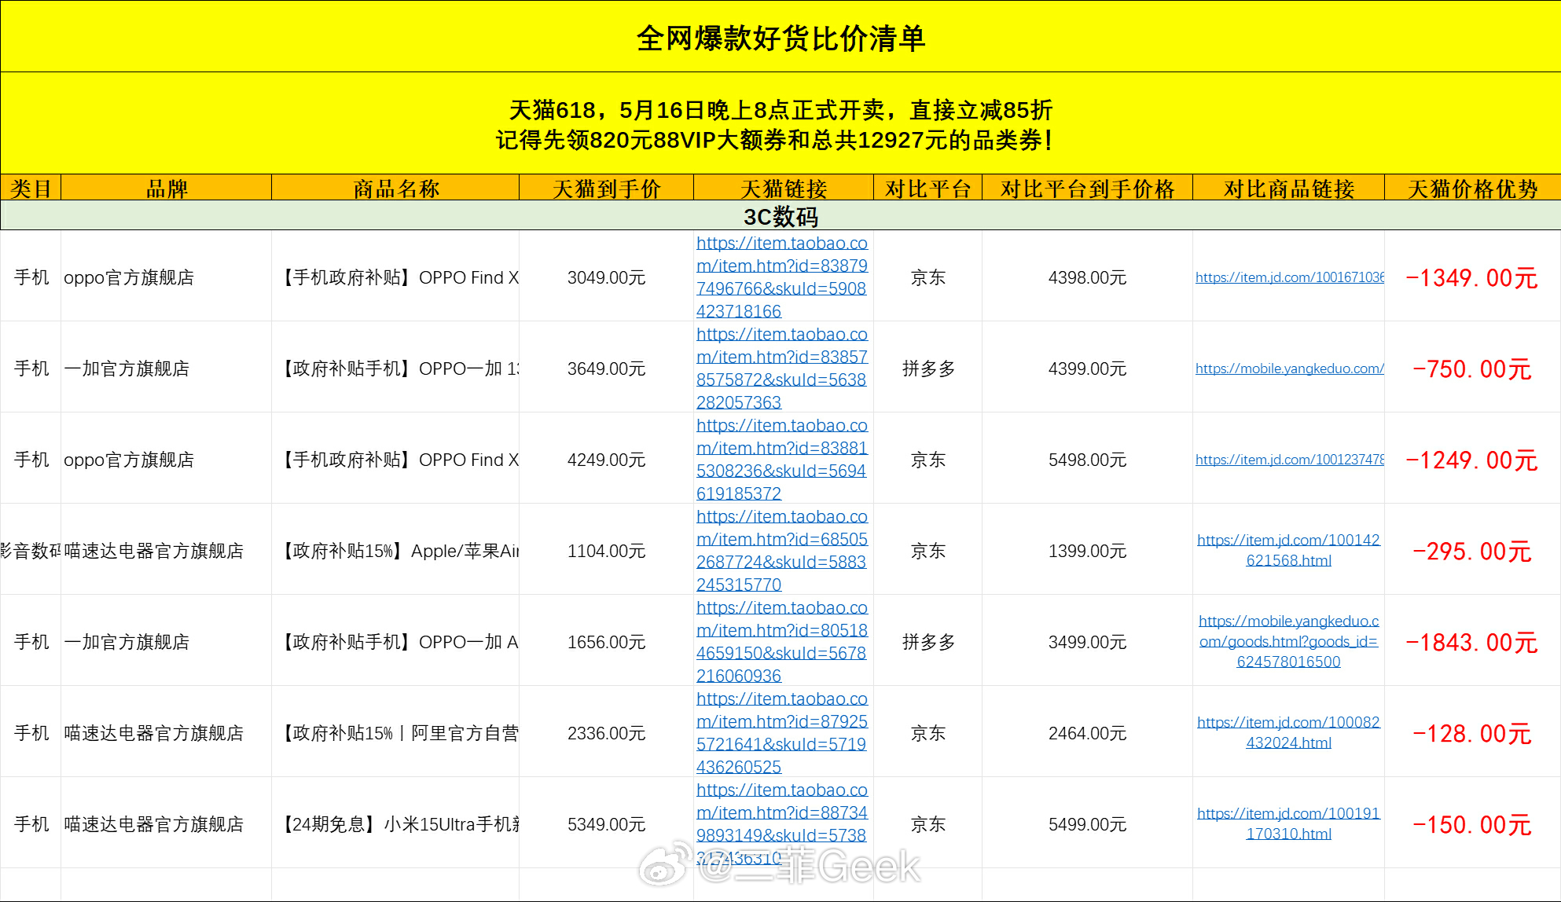Select price advantage −750.00元
Screen dimensions: 1561x902
pyautogui.click(x=1472, y=368)
